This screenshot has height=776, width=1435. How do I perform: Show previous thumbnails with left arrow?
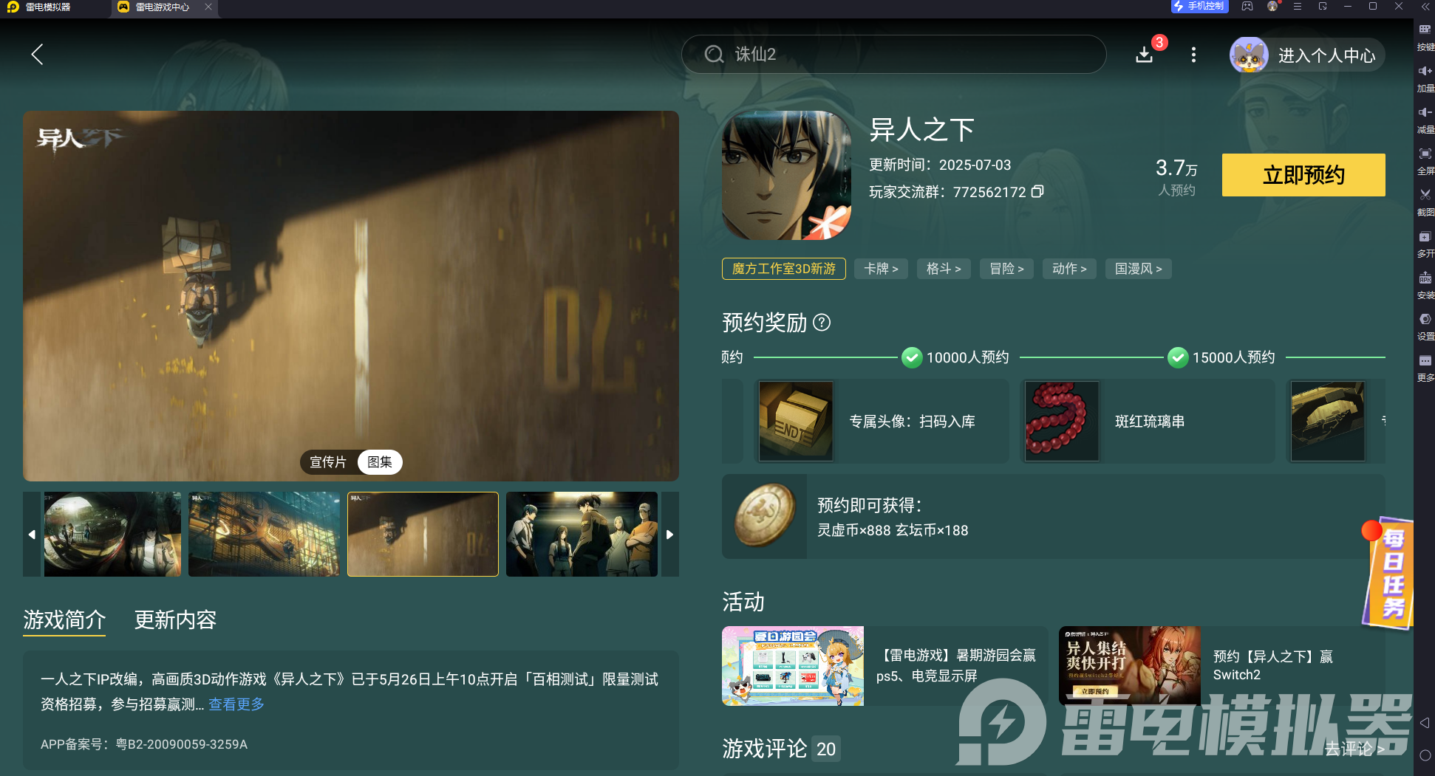(32, 535)
